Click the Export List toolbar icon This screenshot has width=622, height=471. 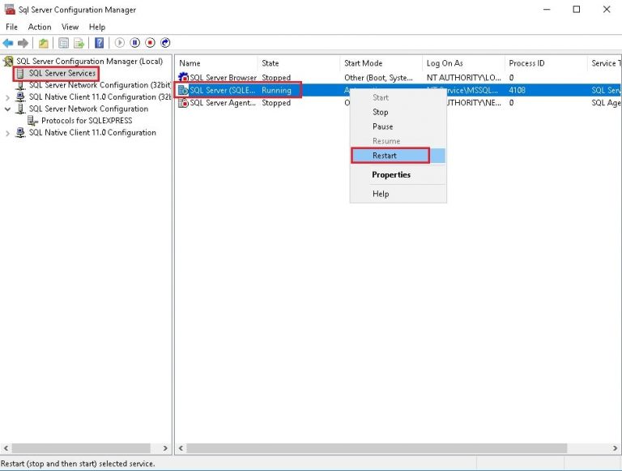click(x=79, y=43)
